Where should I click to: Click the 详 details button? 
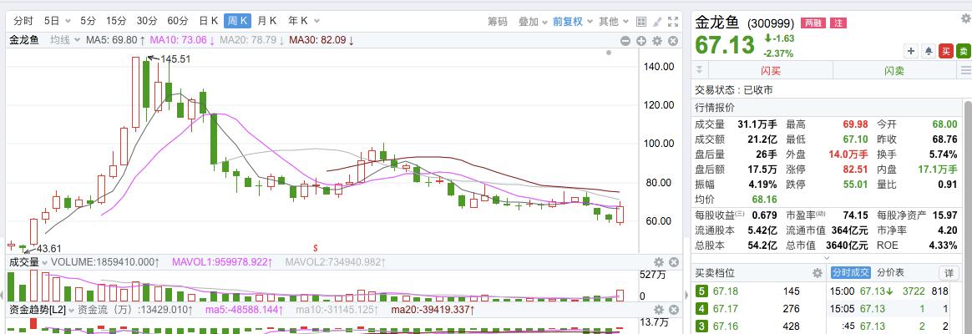tap(949, 273)
